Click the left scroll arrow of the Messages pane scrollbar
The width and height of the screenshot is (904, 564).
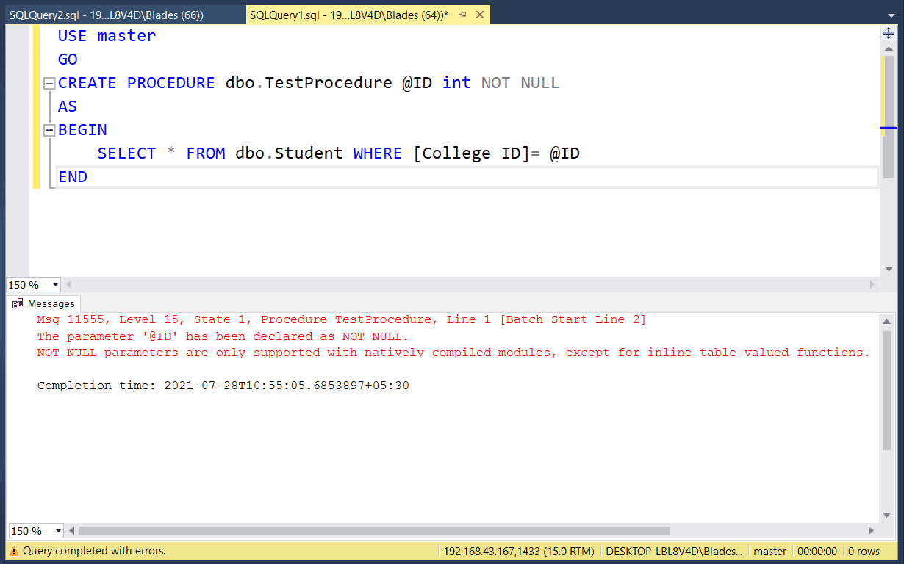pyautogui.click(x=71, y=530)
